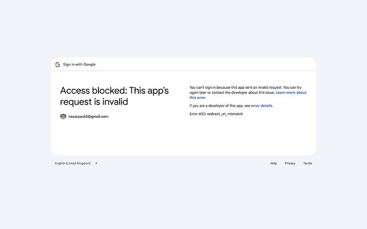Click the "Error 400" label text

click(197, 114)
